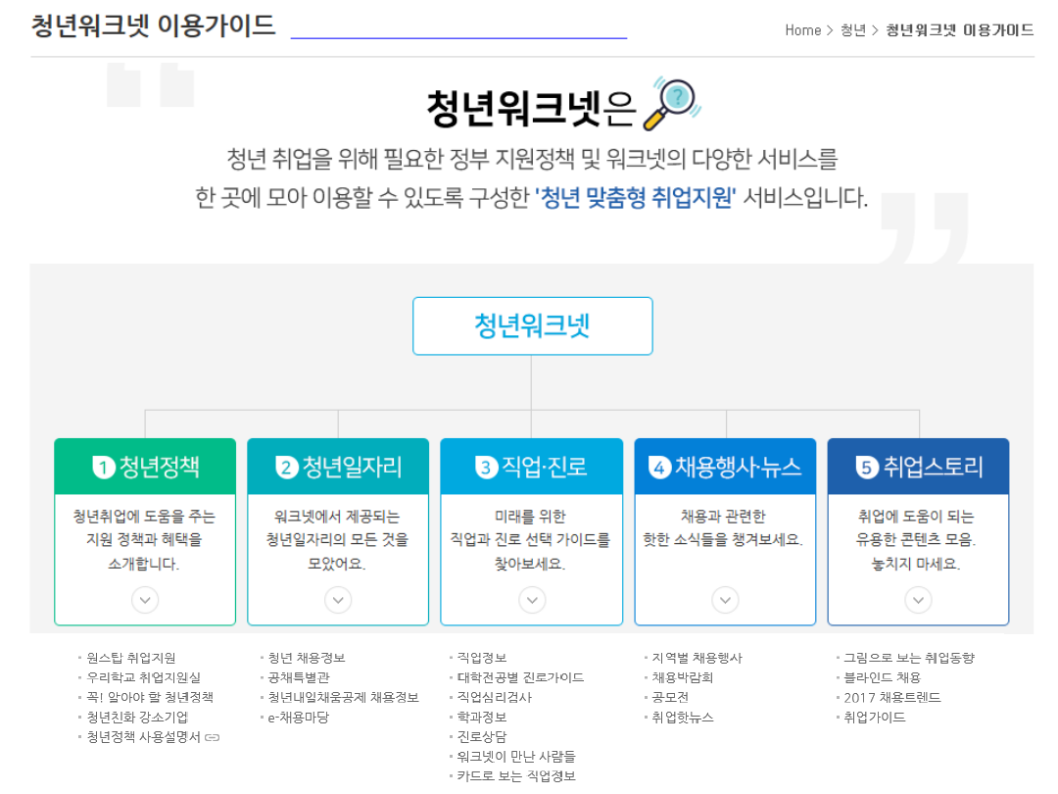Open the 원스탑 취업지원 link
This screenshot has height=794, width=1058.
click(131, 658)
